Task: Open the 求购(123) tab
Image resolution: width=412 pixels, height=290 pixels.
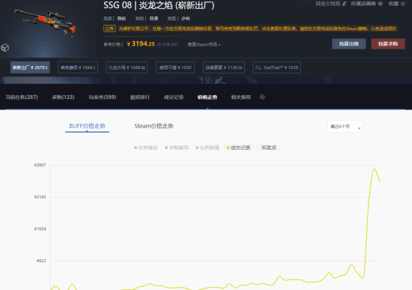Action: (63, 97)
